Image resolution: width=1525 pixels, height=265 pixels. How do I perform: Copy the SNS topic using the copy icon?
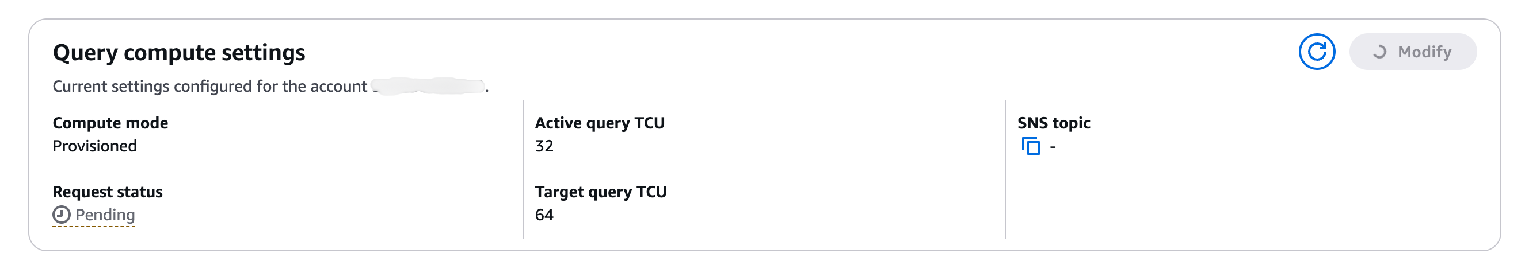1031,146
